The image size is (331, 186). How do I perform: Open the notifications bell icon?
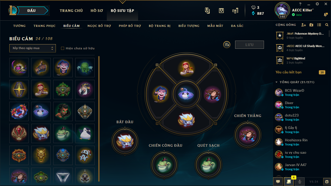click(326, 15)
